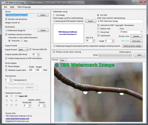148x125 pixels.
Task: Toggle the Add Border checkbox
Action: point(98,36)
